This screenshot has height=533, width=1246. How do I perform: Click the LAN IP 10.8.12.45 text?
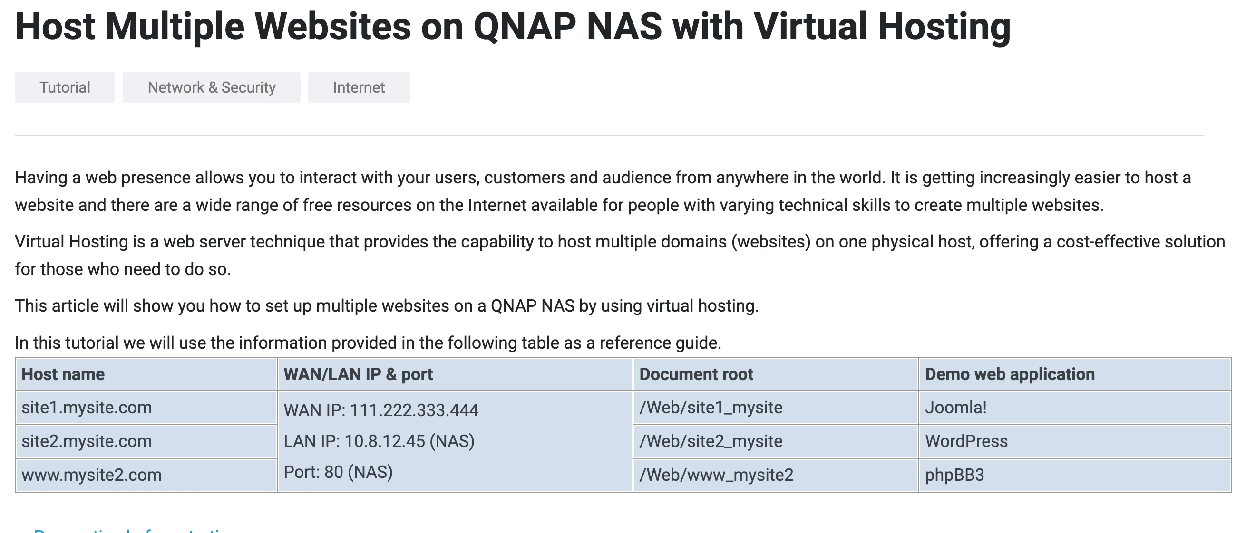379,441
